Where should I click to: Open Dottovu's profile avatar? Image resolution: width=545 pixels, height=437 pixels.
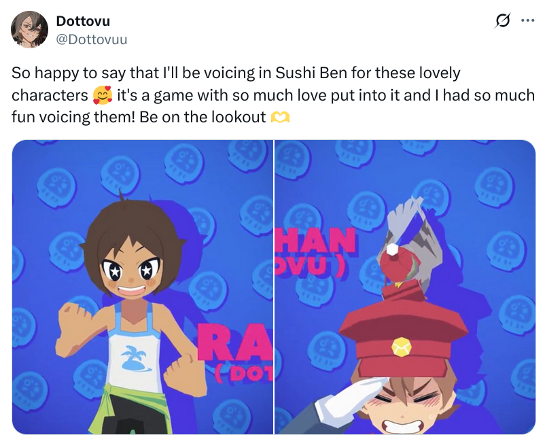pos(29,29)
